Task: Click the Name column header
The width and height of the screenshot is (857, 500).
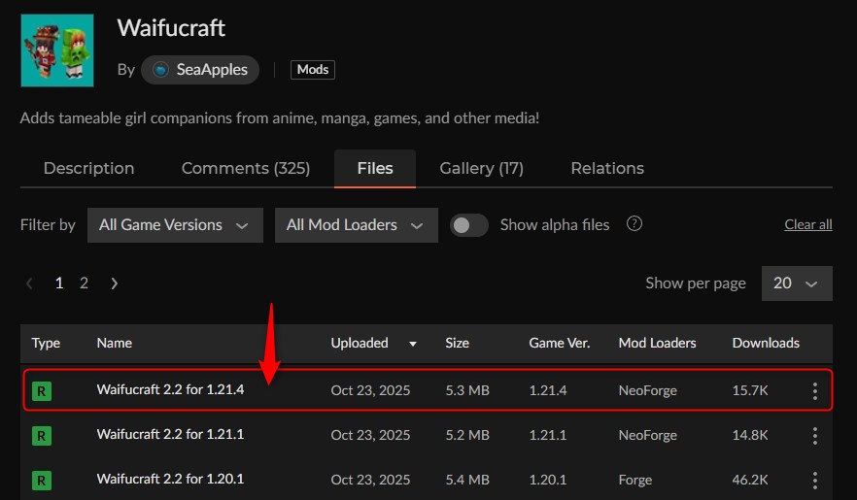Action: coord(115,343)
